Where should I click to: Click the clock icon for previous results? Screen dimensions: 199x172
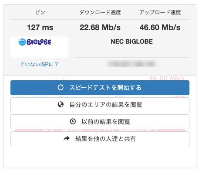point(73,121)
